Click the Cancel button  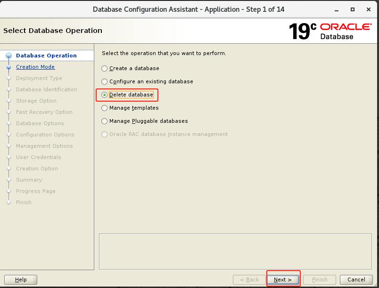pyautogui.click(x=356, y=280)
